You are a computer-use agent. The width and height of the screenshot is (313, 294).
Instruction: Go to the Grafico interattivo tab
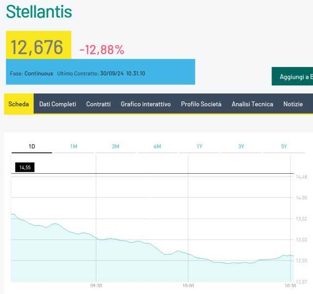click(x=146, y=104)
